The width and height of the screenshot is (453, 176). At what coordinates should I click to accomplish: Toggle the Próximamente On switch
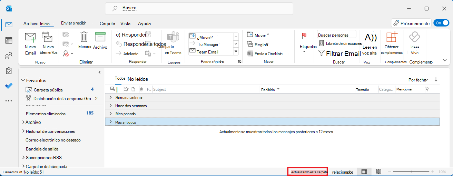click(x=442, y=23)
